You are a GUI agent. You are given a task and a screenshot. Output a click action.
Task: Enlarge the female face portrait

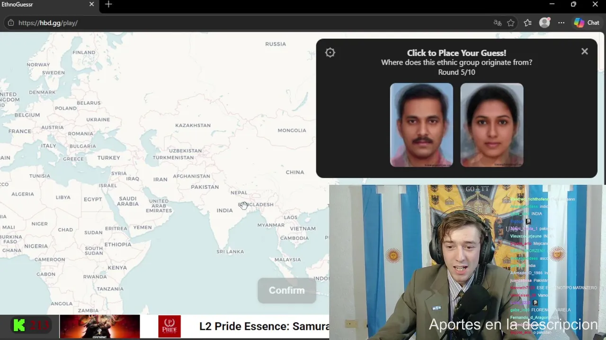(492, 125)
